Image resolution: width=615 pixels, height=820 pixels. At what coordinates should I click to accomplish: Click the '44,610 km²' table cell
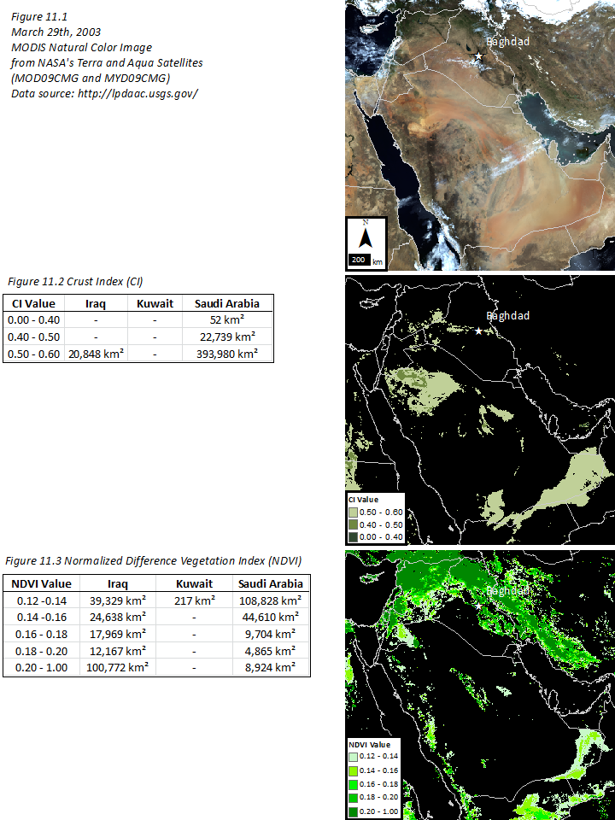coord(271,617)
